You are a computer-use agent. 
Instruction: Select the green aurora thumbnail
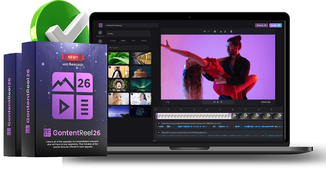[141, 85]
